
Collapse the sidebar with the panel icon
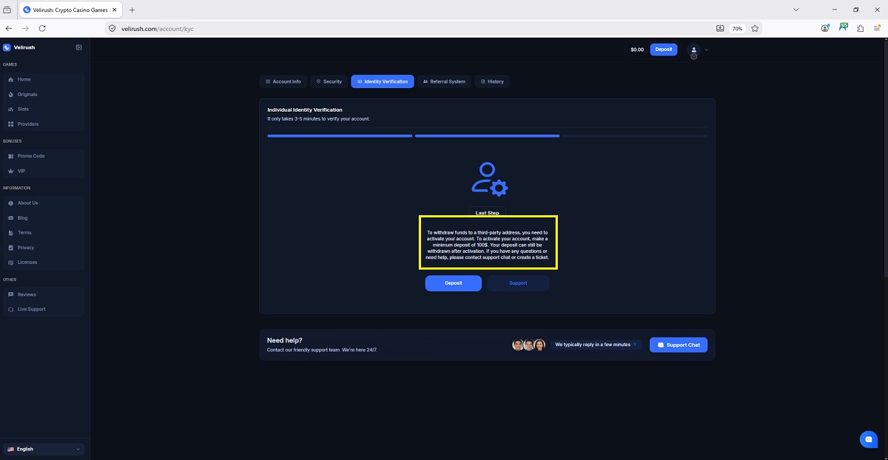click(79, 47)
